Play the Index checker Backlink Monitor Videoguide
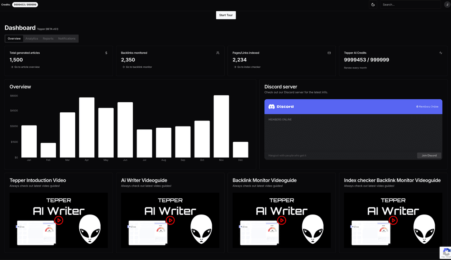 (393, 220)
